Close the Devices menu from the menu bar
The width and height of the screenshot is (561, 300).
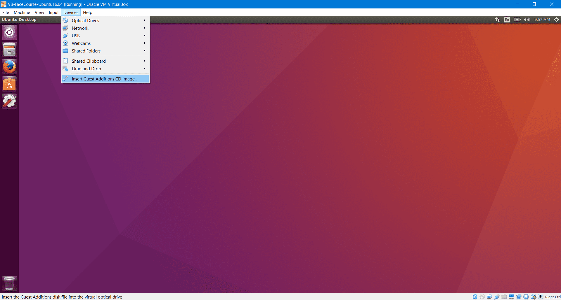click(x=71, y=12)
